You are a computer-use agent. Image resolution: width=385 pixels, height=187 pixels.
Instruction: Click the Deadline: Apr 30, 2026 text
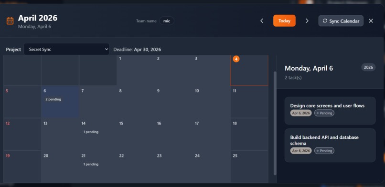click(x=137, y=50)
